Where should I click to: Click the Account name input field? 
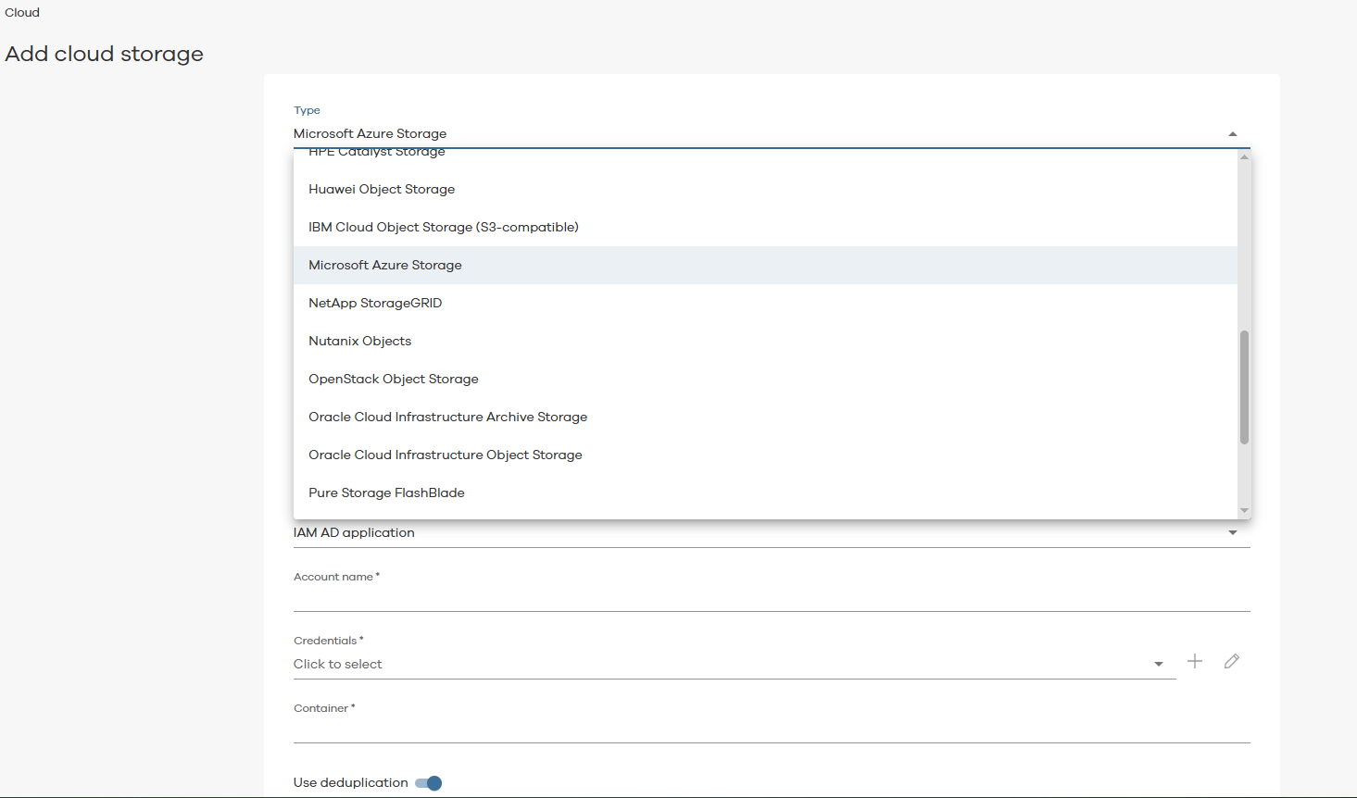pyautogui.click(x=771, y=598)
